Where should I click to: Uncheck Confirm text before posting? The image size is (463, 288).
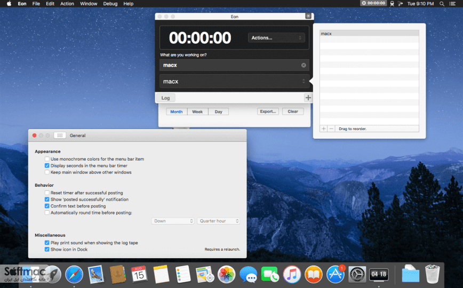click(47, 206)
